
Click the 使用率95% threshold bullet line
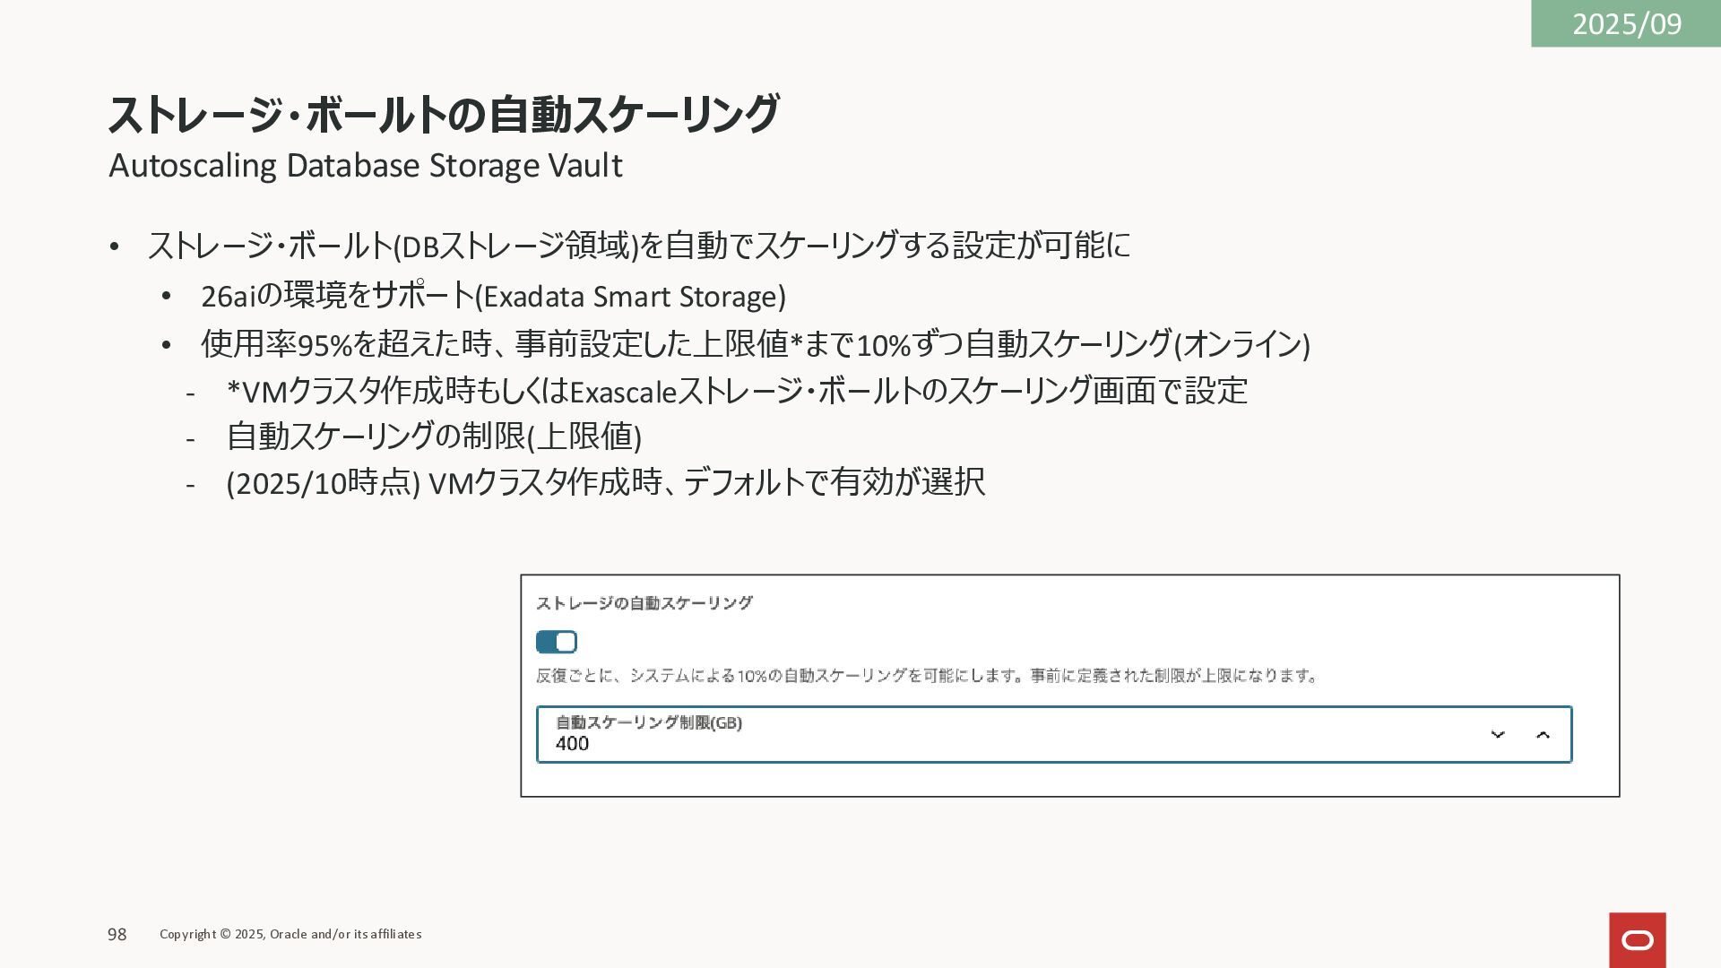(755, 343)
